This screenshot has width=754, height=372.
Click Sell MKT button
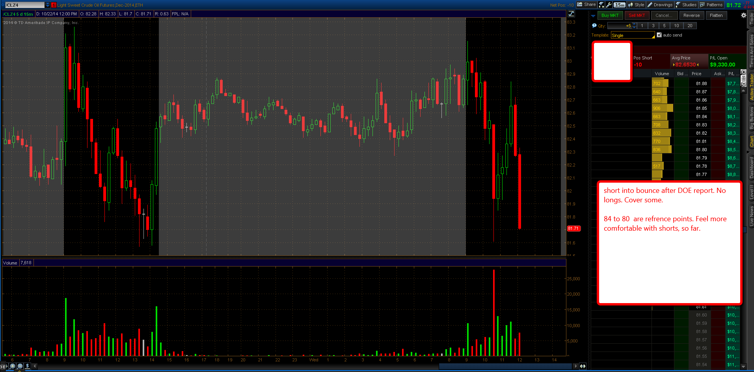[637, 15]
